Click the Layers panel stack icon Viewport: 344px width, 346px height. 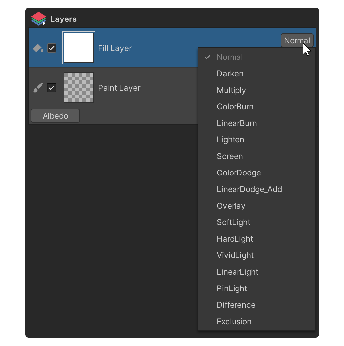point(39,19)
